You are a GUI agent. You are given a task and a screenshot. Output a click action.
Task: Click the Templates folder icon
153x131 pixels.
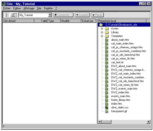coord(107,36)
